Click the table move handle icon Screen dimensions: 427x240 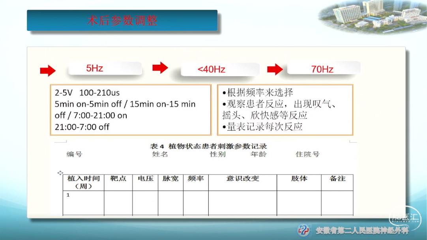(x=60, y=172)
